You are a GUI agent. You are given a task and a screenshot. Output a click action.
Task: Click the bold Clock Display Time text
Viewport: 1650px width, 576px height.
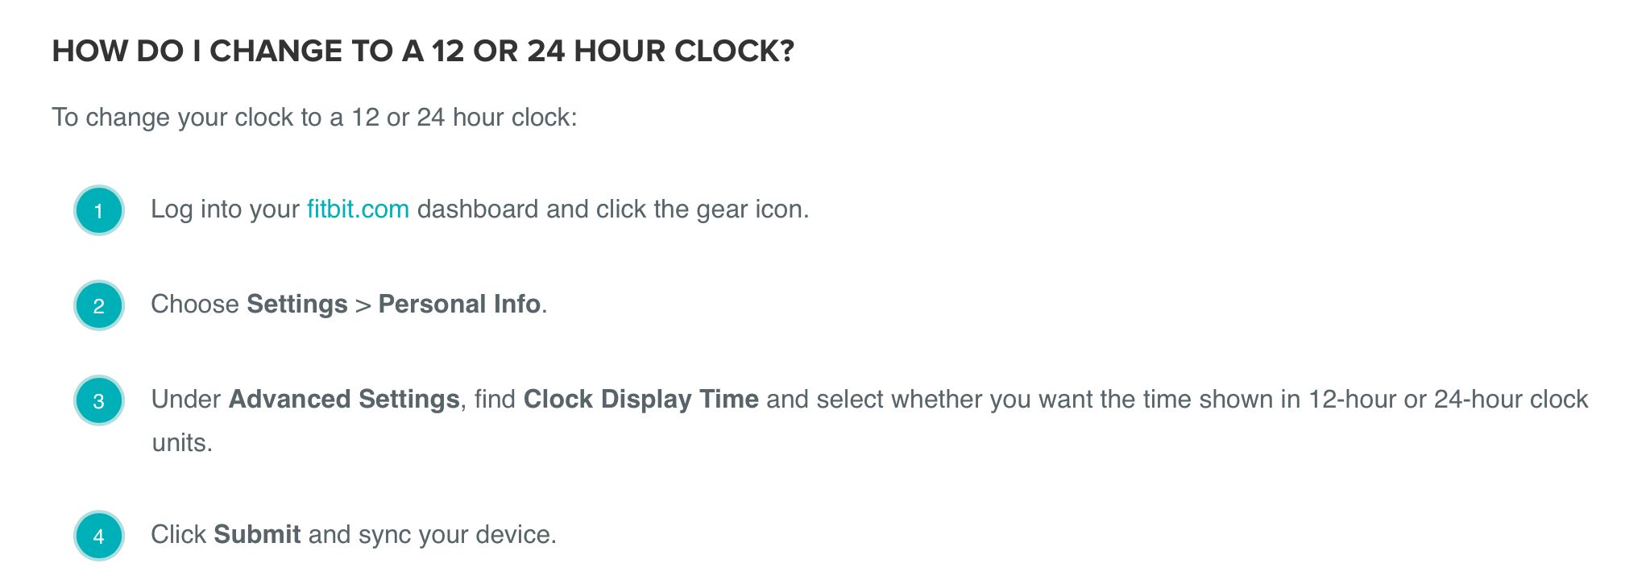(x=641, y=400)
